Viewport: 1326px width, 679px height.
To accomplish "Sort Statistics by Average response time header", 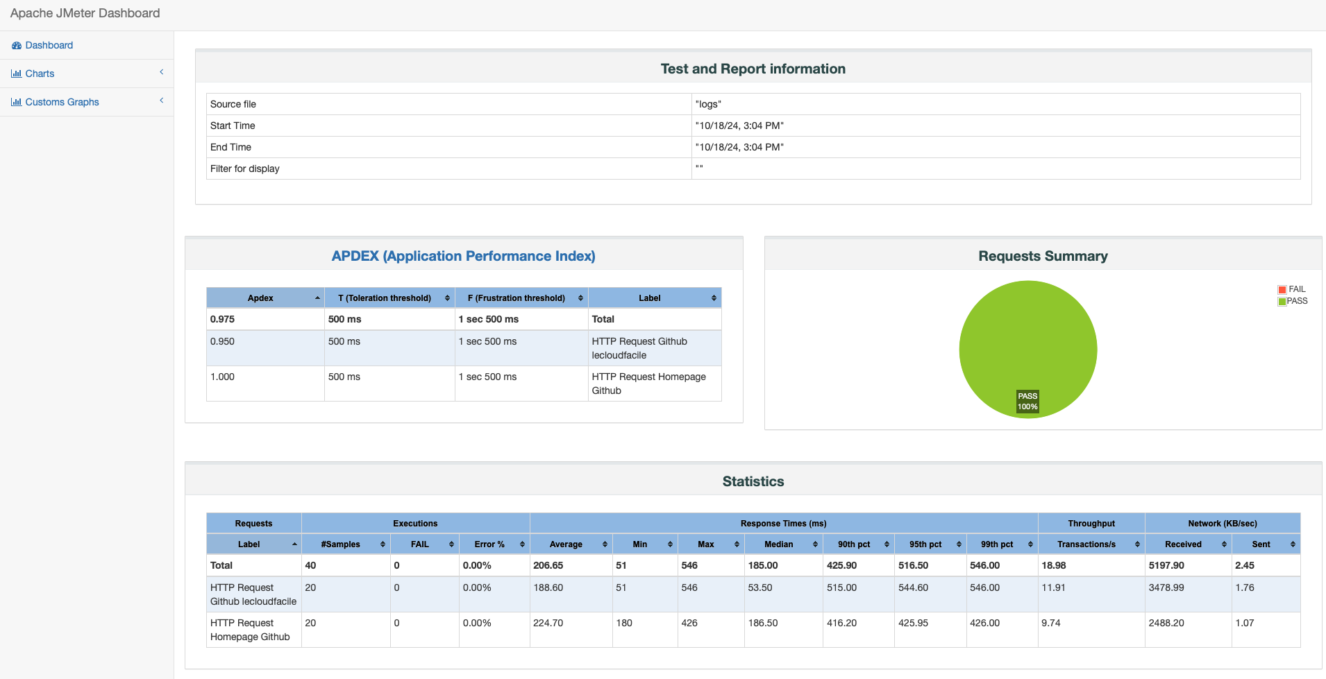I will pos(566,544).
